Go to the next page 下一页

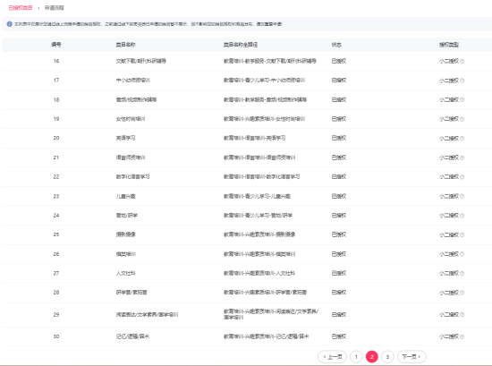(x=411, y=357)
